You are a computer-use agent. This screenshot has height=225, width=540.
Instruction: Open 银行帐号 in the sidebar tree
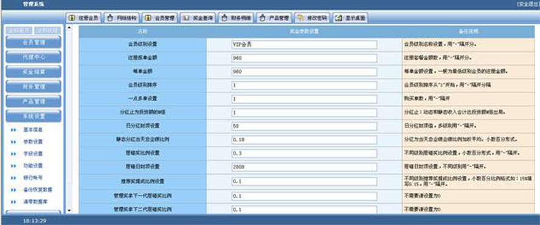pyautogui.click(x=33, y=178)
